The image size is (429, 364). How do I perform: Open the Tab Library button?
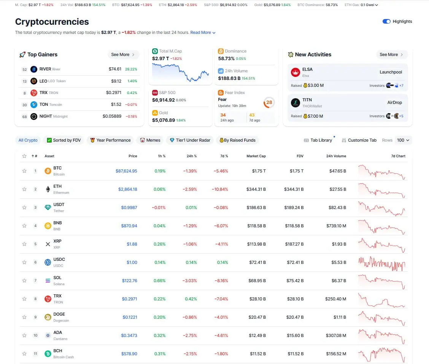tap(318, 140)
